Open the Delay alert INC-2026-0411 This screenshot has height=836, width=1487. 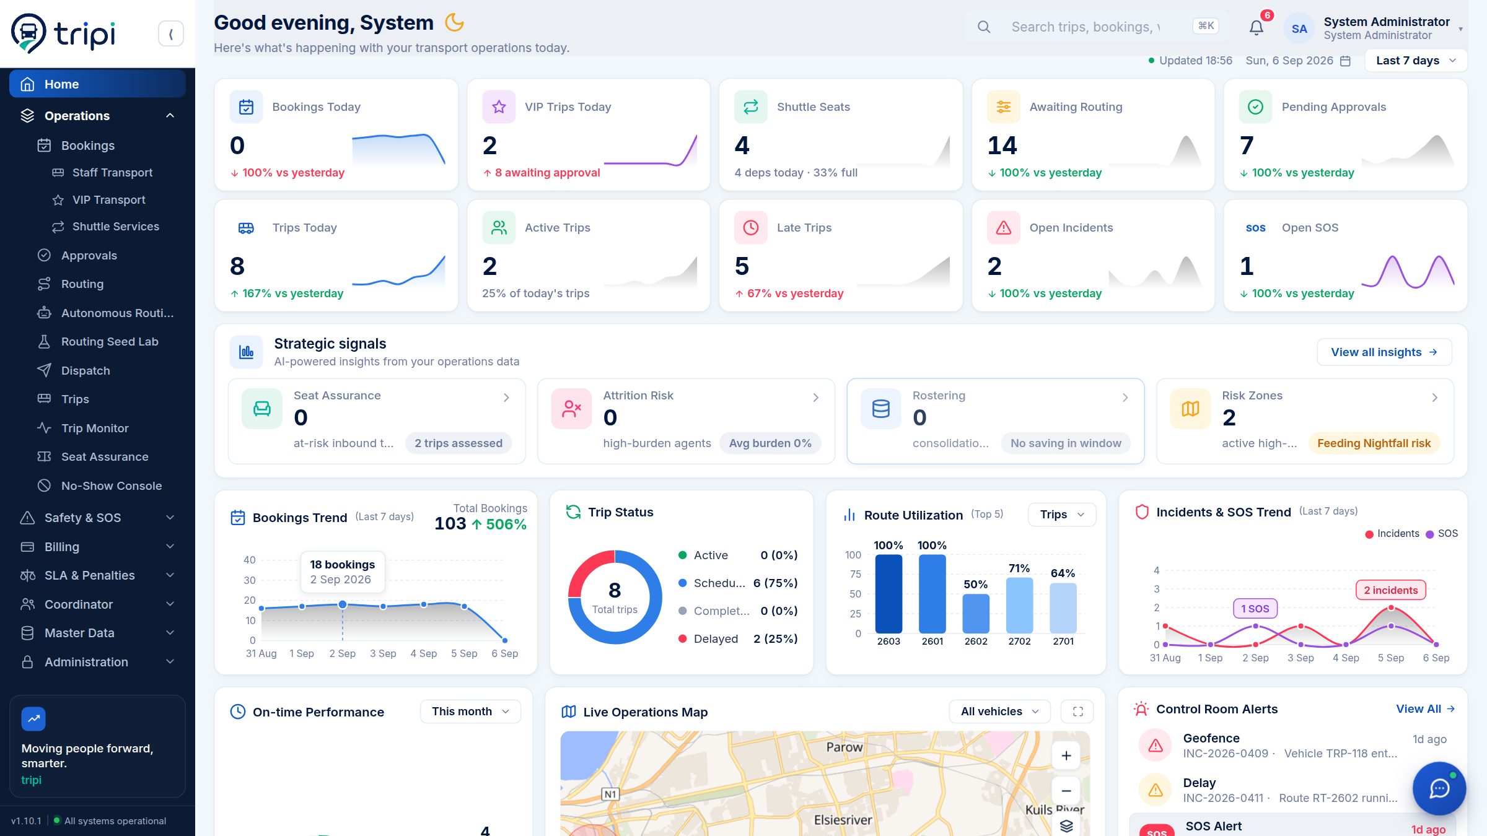(1292, 790)
